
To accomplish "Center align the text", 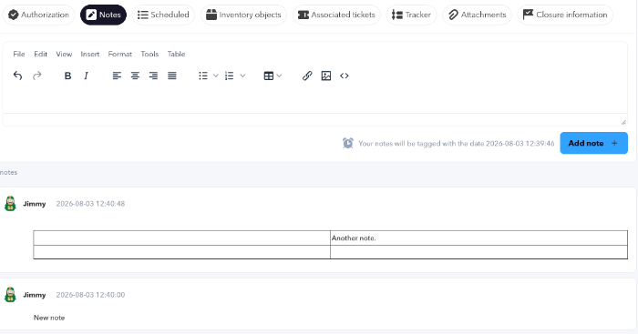I will tap(135, 76).
